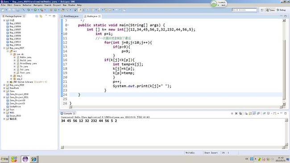Click Link with Editor icon in Package Explorer
This screenshot has height=163, width=290.
41,16
